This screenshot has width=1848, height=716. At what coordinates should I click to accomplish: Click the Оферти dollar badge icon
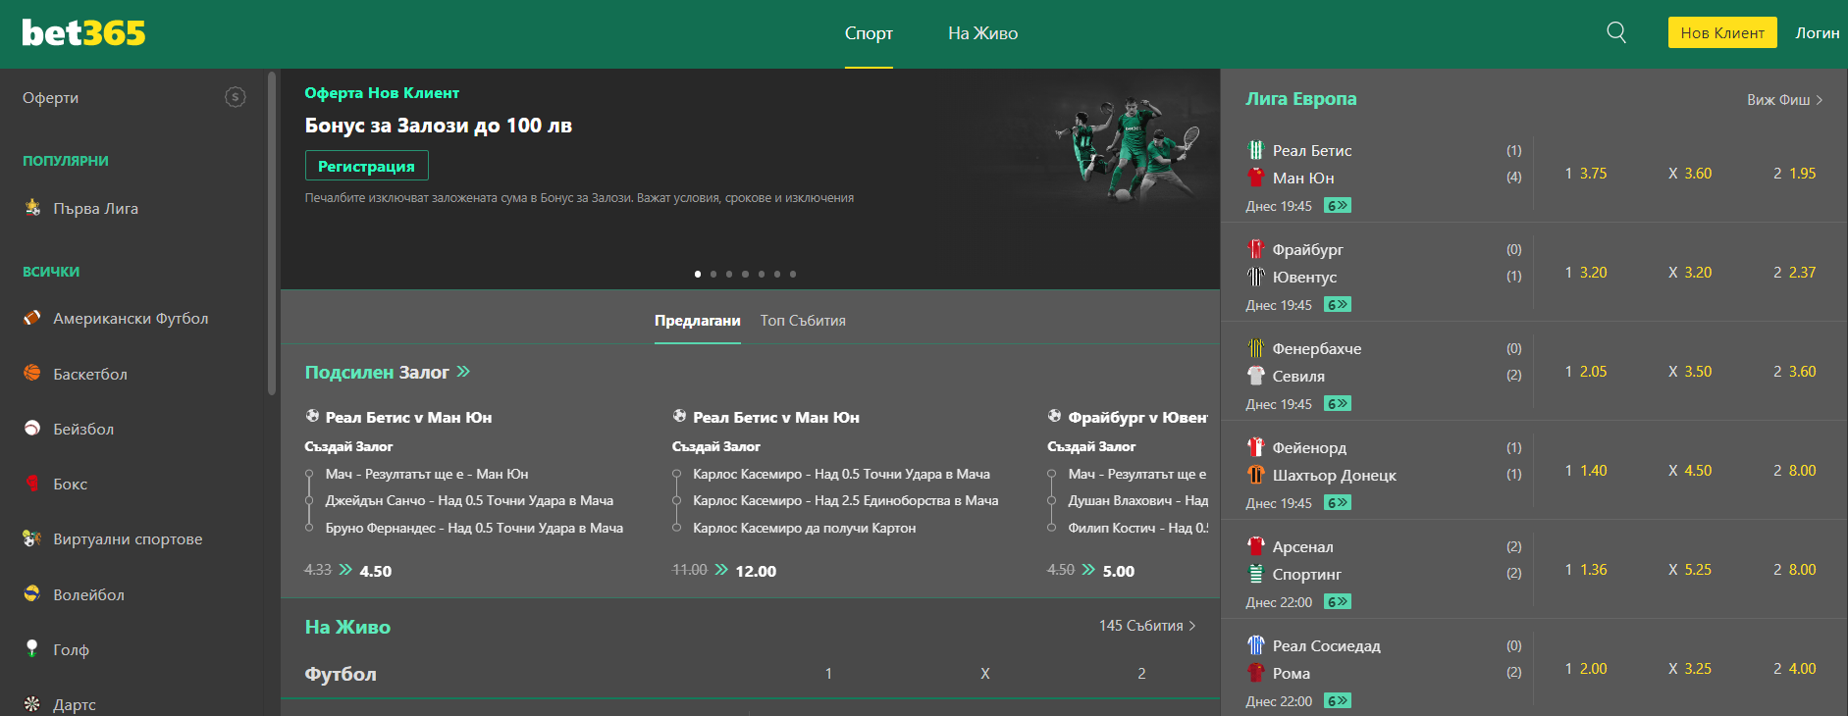[x=236, y=97]
